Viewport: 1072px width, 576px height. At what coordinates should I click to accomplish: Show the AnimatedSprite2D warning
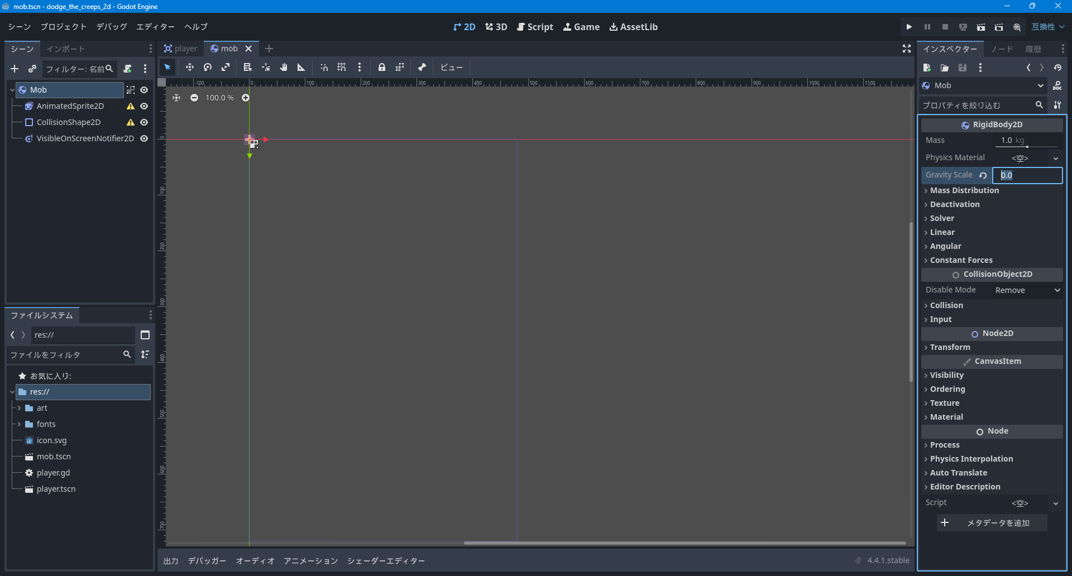tap(131, 106)
